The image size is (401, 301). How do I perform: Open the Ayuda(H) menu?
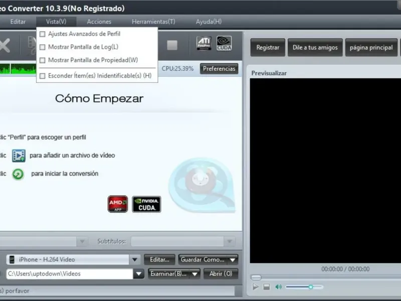(x=209, y=22)
